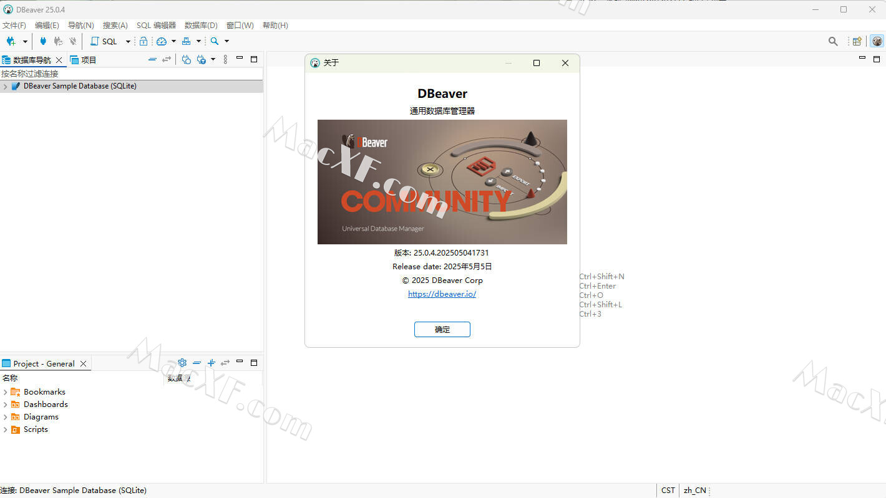Viewport: 886px width, 498px height.
Task: Expand the Diagrams folder
Action: click(x=6, y=417)
